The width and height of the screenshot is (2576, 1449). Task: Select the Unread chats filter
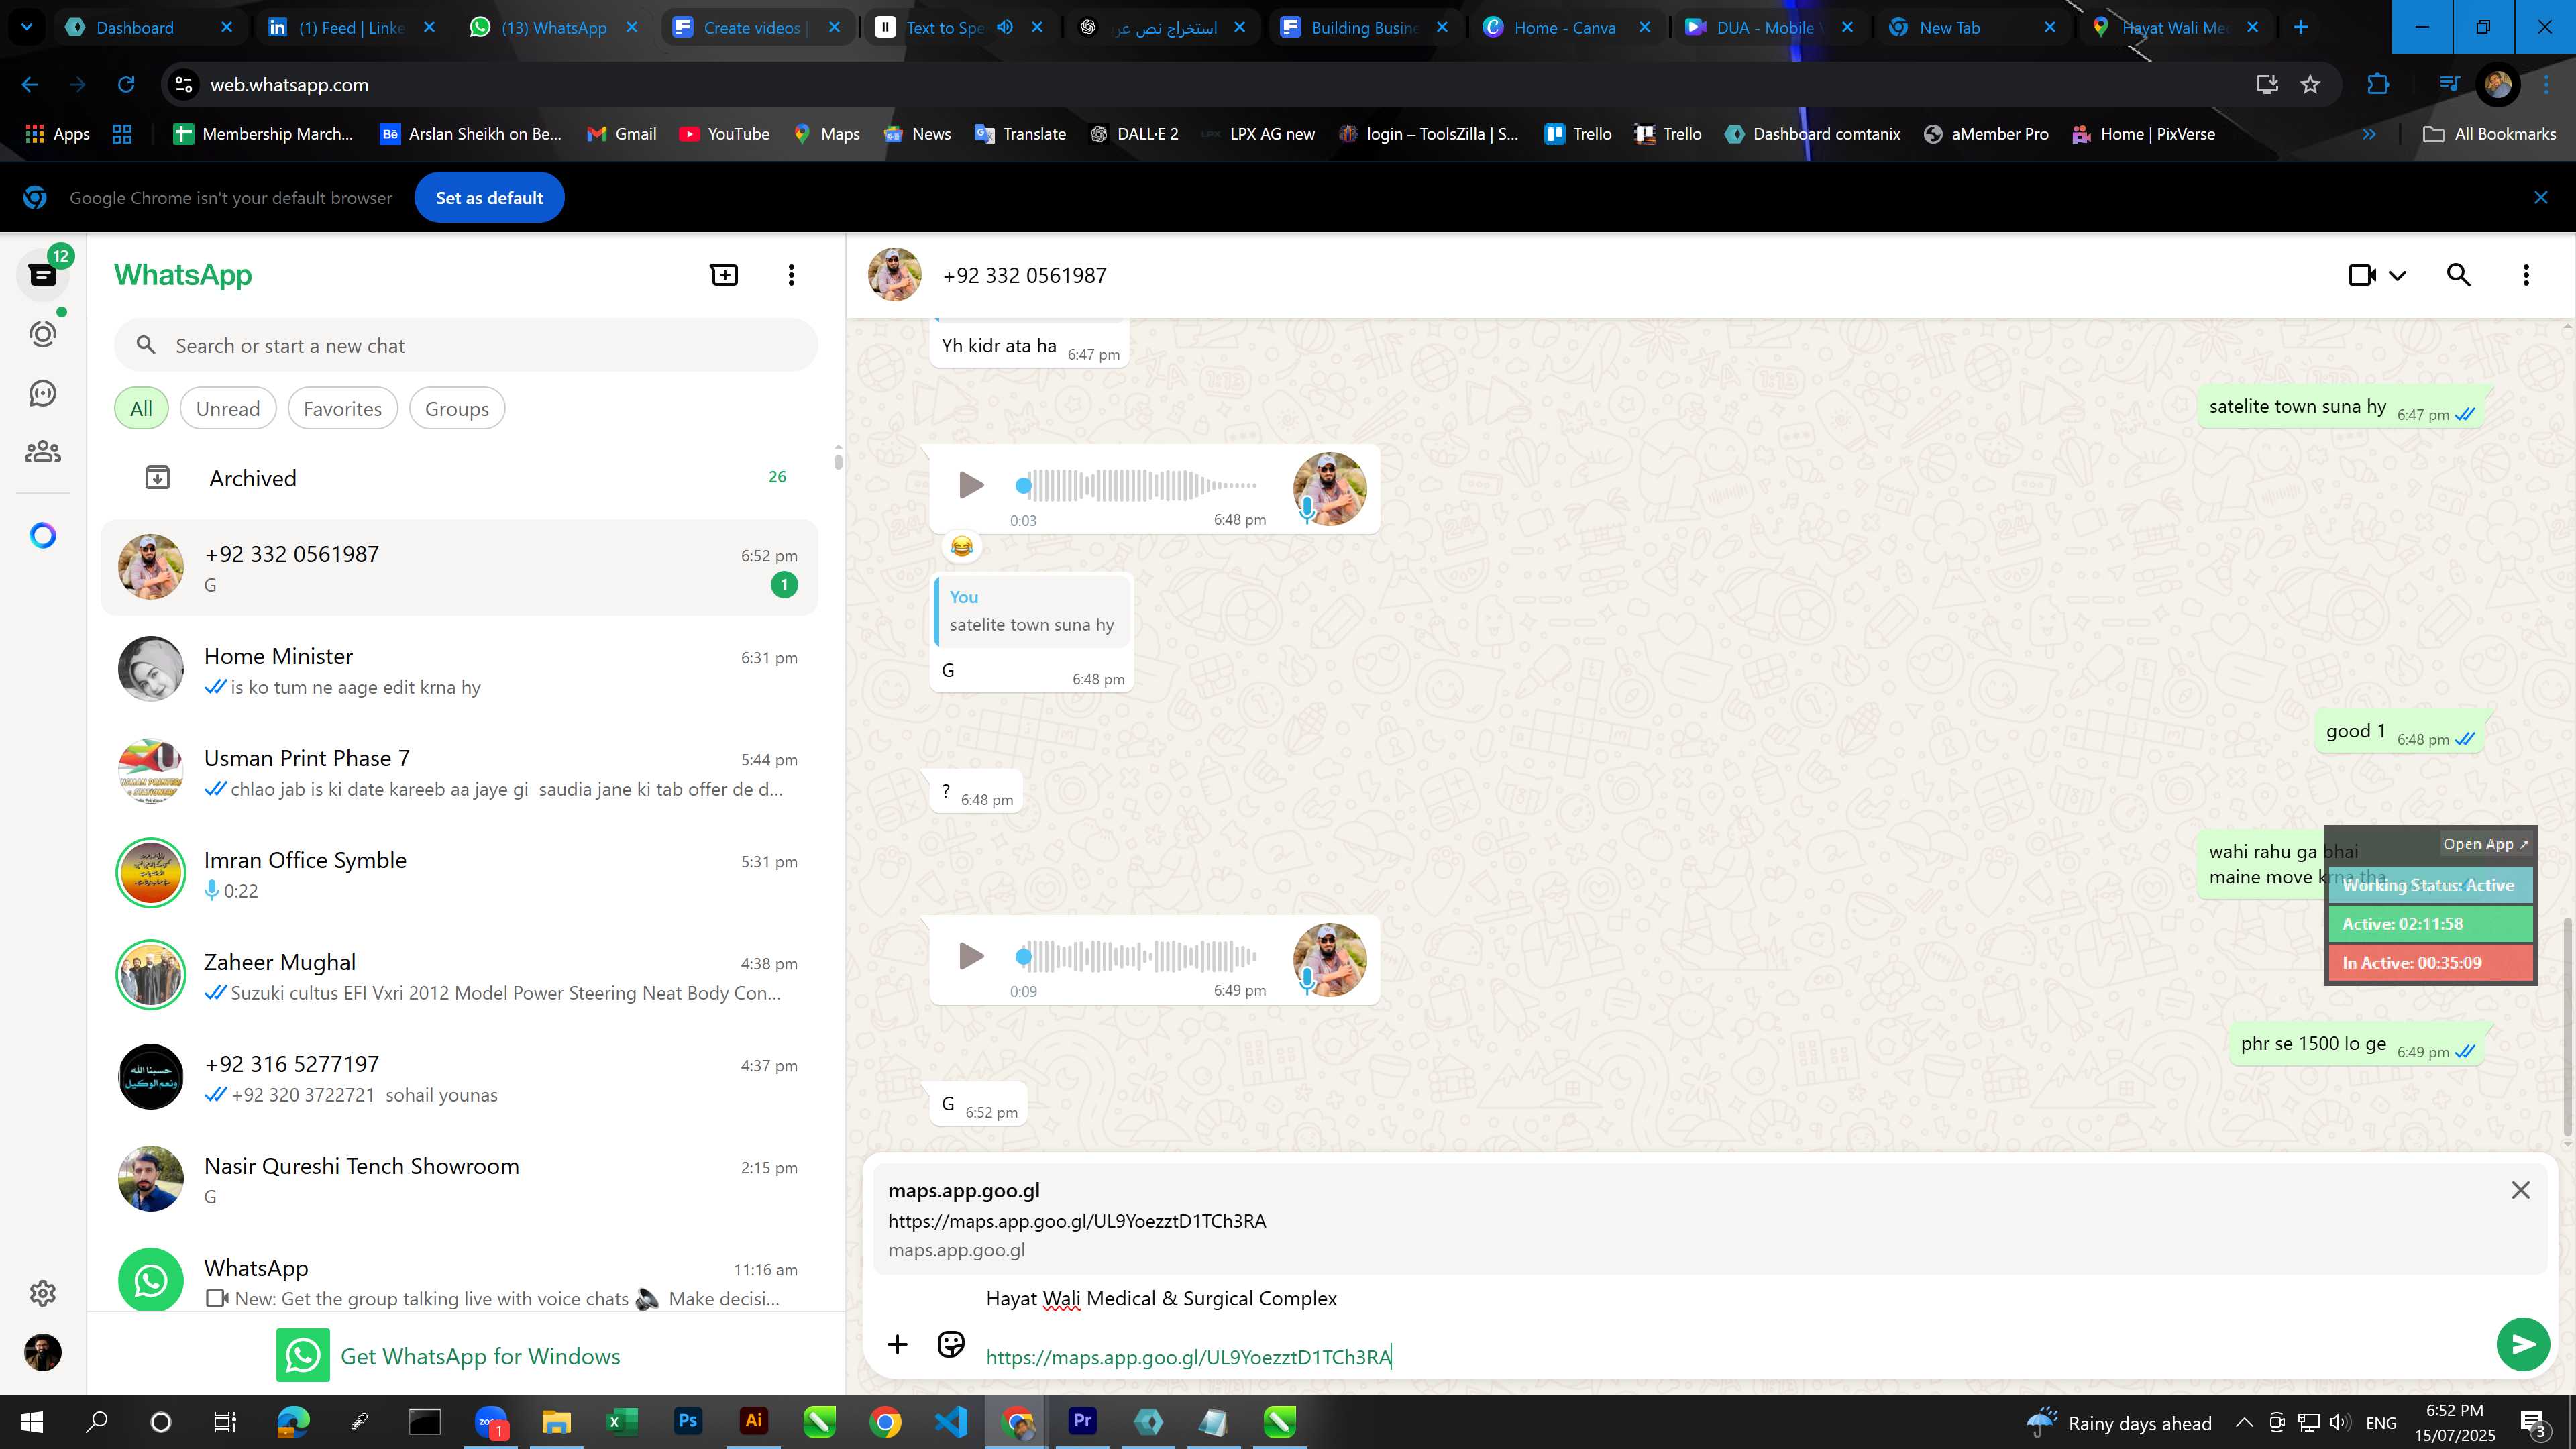pyautogui.click(x=228, y=409)
